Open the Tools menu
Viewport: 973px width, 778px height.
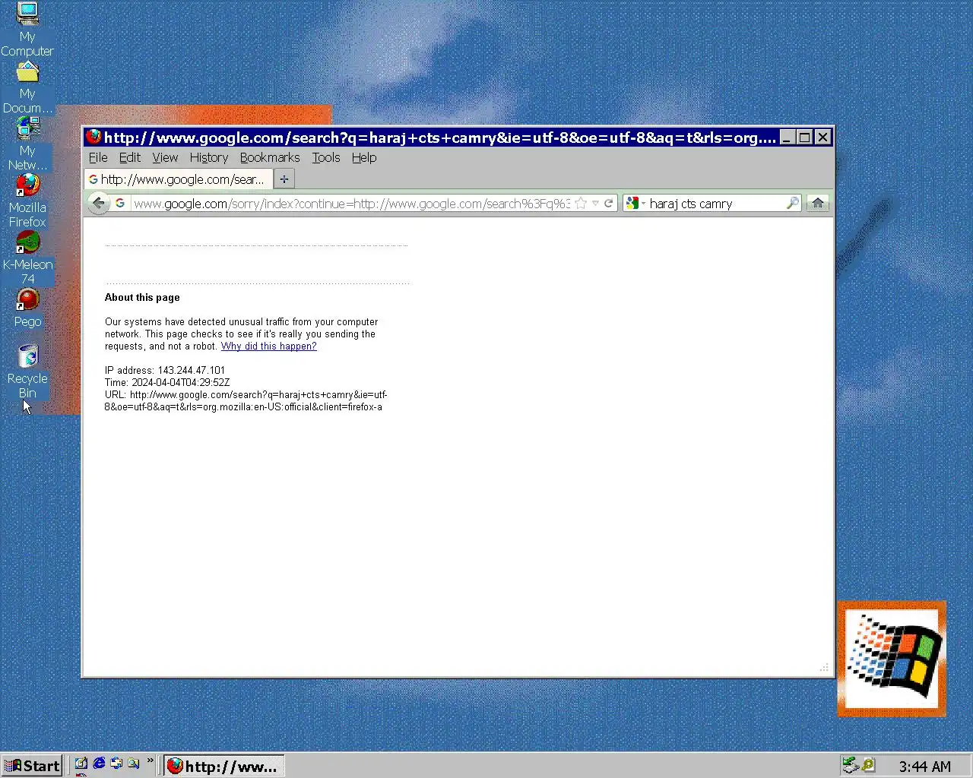326,157
